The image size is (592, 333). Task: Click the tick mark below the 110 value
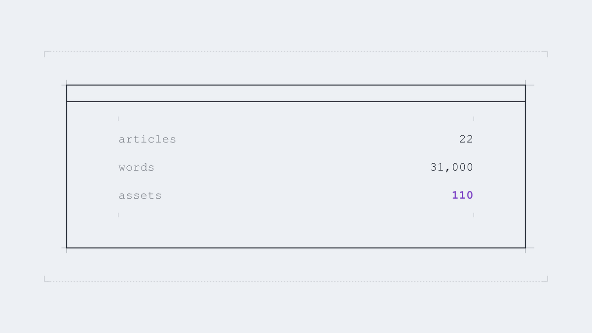click(x=474, y=215)
